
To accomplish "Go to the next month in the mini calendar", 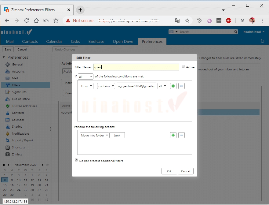I will coord(42,165).
